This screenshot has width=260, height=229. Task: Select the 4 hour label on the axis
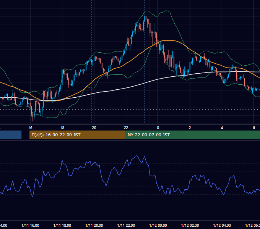click(x=222, y=128)
